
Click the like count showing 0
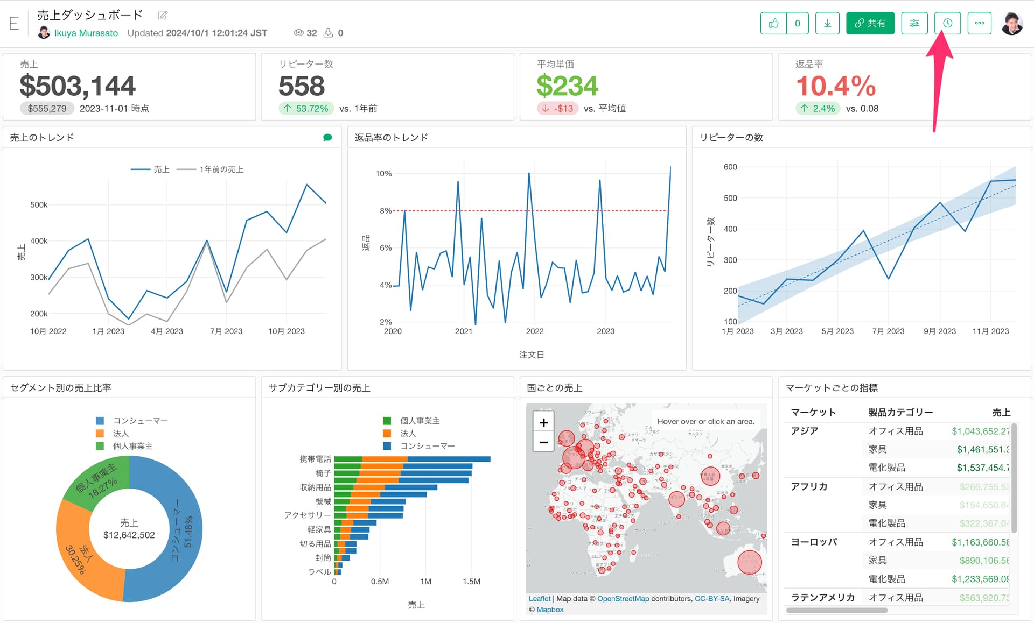click(x=798, y=23)
